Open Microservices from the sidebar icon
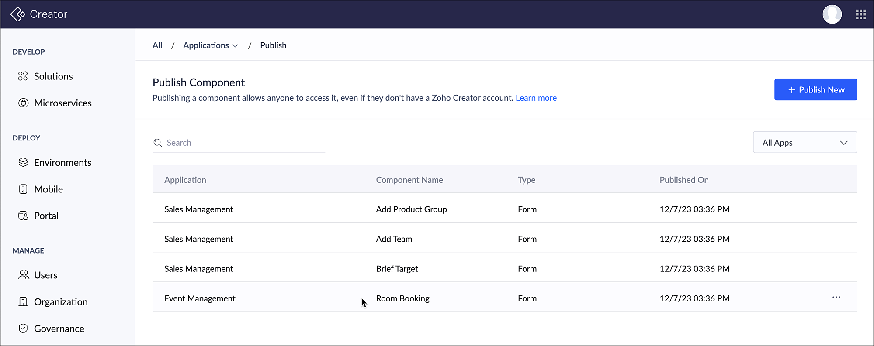 point(23,103)
